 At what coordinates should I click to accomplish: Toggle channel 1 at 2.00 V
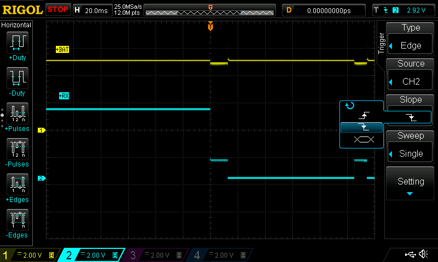click(29, 255)
